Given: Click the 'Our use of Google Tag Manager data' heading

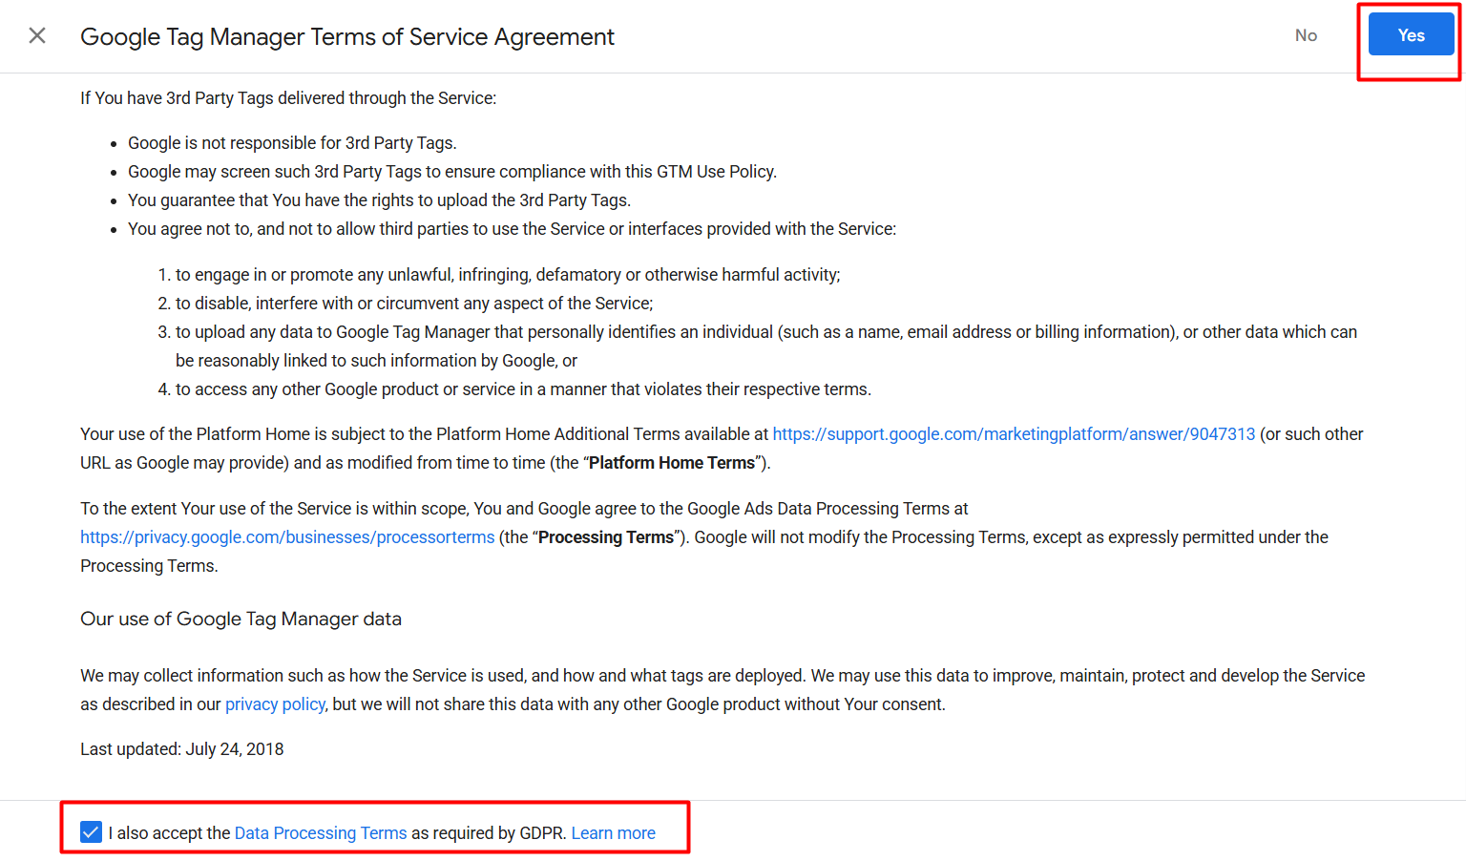Looking at the screenshot, I should coord(241,619).
